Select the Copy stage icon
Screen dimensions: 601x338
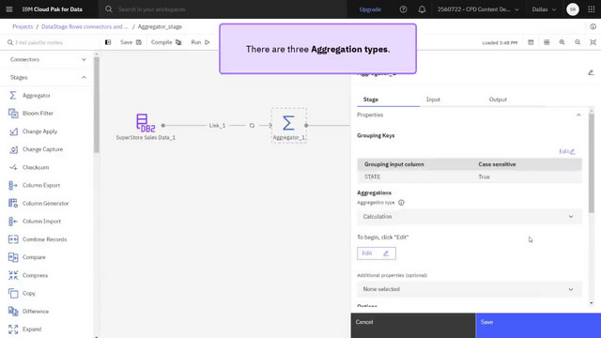click(x=13, y=293)
